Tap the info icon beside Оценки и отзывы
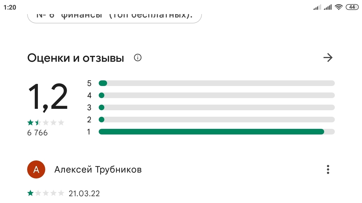Image resolution: width=362 pixels, height=203 pixels. coord(138,58)
